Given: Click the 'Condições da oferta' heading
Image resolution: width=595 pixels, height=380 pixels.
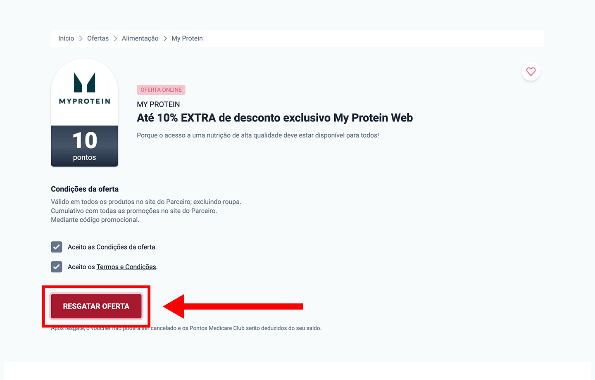Looking at the screenshot, I should click(x=85, y=189).
